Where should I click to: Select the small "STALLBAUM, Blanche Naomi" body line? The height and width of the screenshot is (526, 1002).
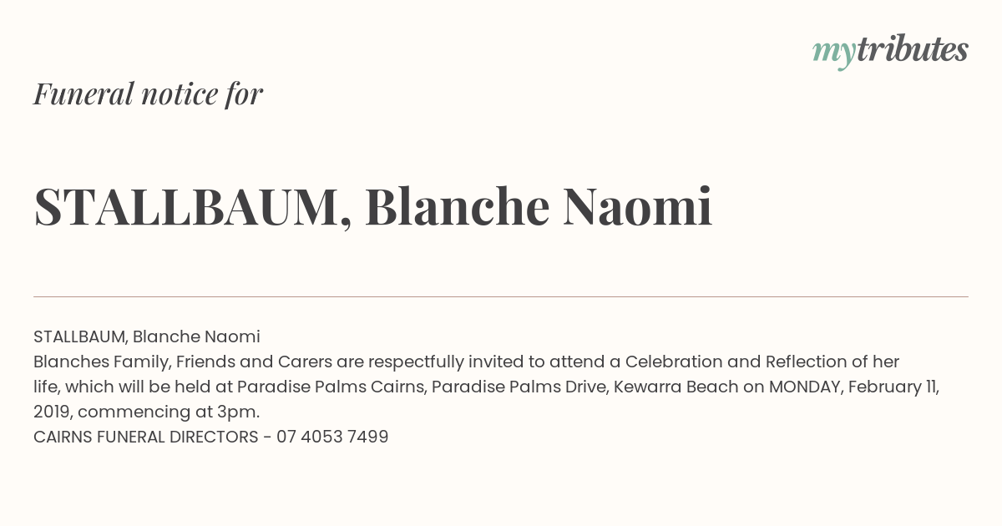147,337
